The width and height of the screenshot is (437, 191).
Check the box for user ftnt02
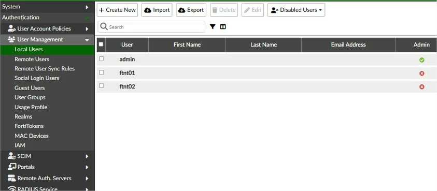tap(102, 86)
